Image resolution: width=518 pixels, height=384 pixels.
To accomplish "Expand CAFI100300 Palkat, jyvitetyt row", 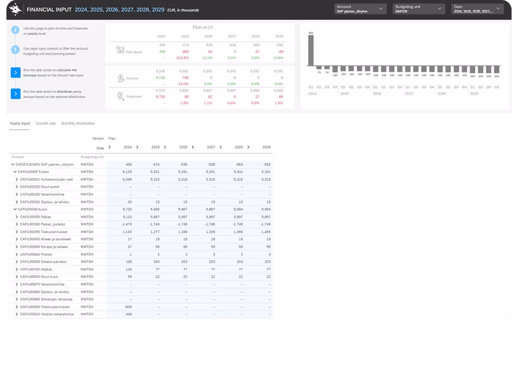I will [17, 225].
